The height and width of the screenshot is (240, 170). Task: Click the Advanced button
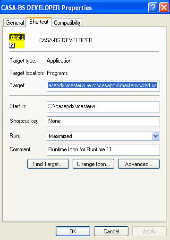pyautogui.click(x=139, y=164)
